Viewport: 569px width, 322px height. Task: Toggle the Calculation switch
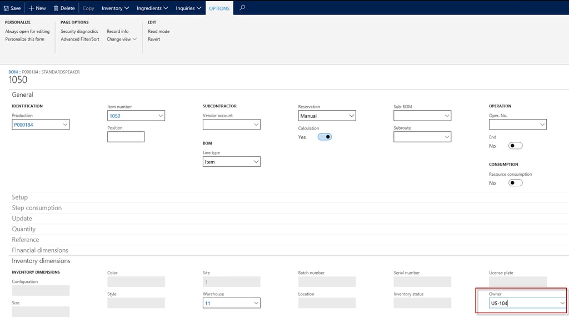click(x=325, y=137)
